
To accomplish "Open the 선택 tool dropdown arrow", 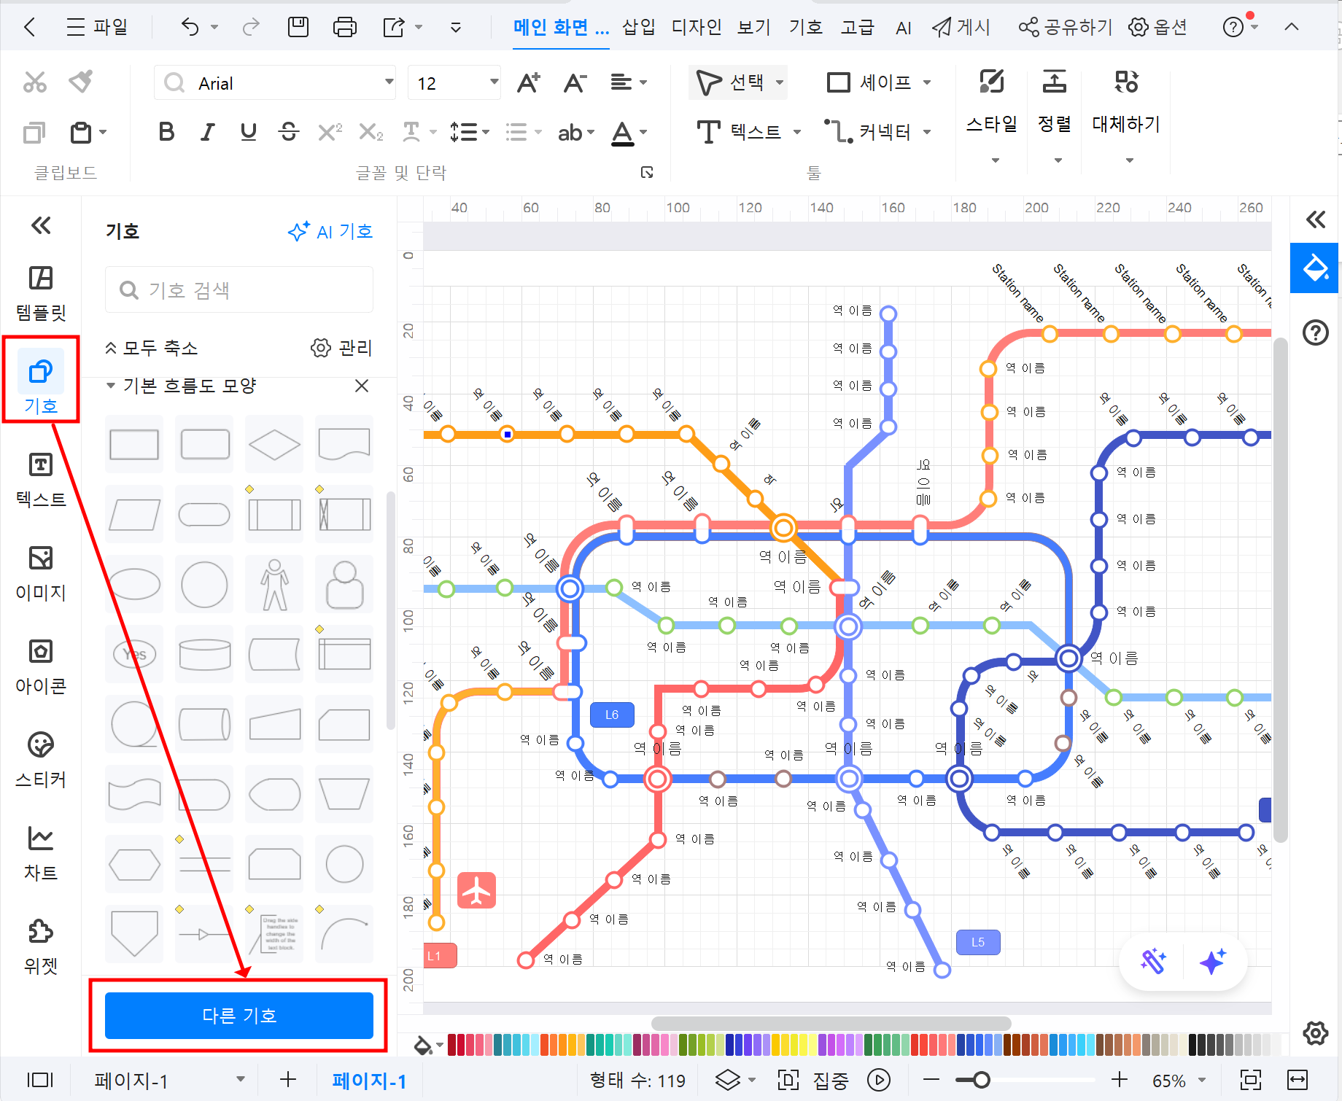I will [780, 82].
